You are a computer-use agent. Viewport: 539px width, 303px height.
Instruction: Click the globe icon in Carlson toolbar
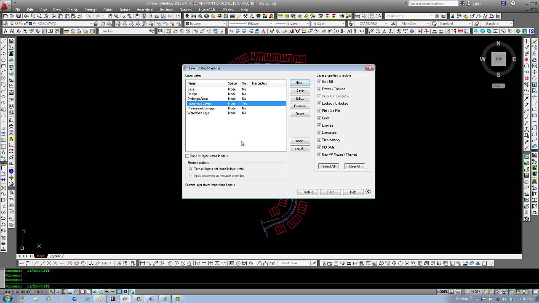click(x=206, y=16)
